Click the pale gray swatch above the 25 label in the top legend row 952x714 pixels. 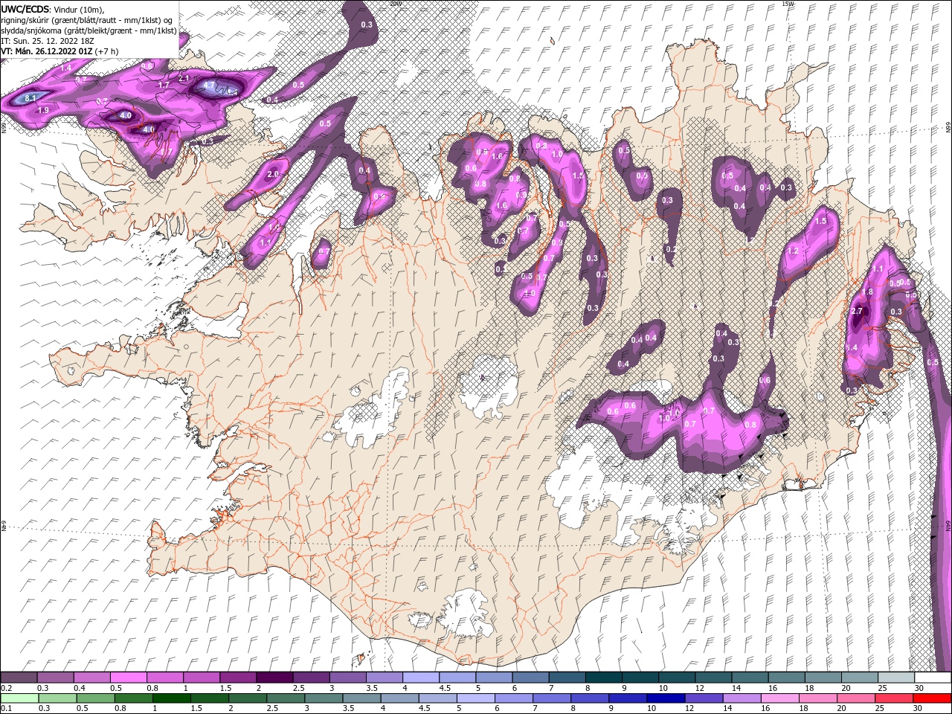[x=895, y=678]
